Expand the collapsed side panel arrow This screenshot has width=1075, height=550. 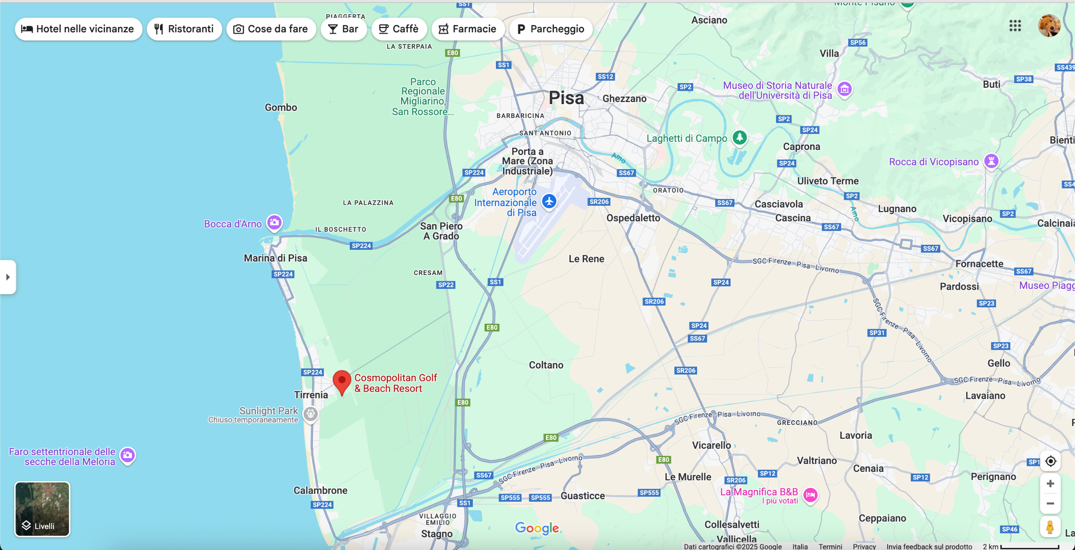click(x=8, y=277)
